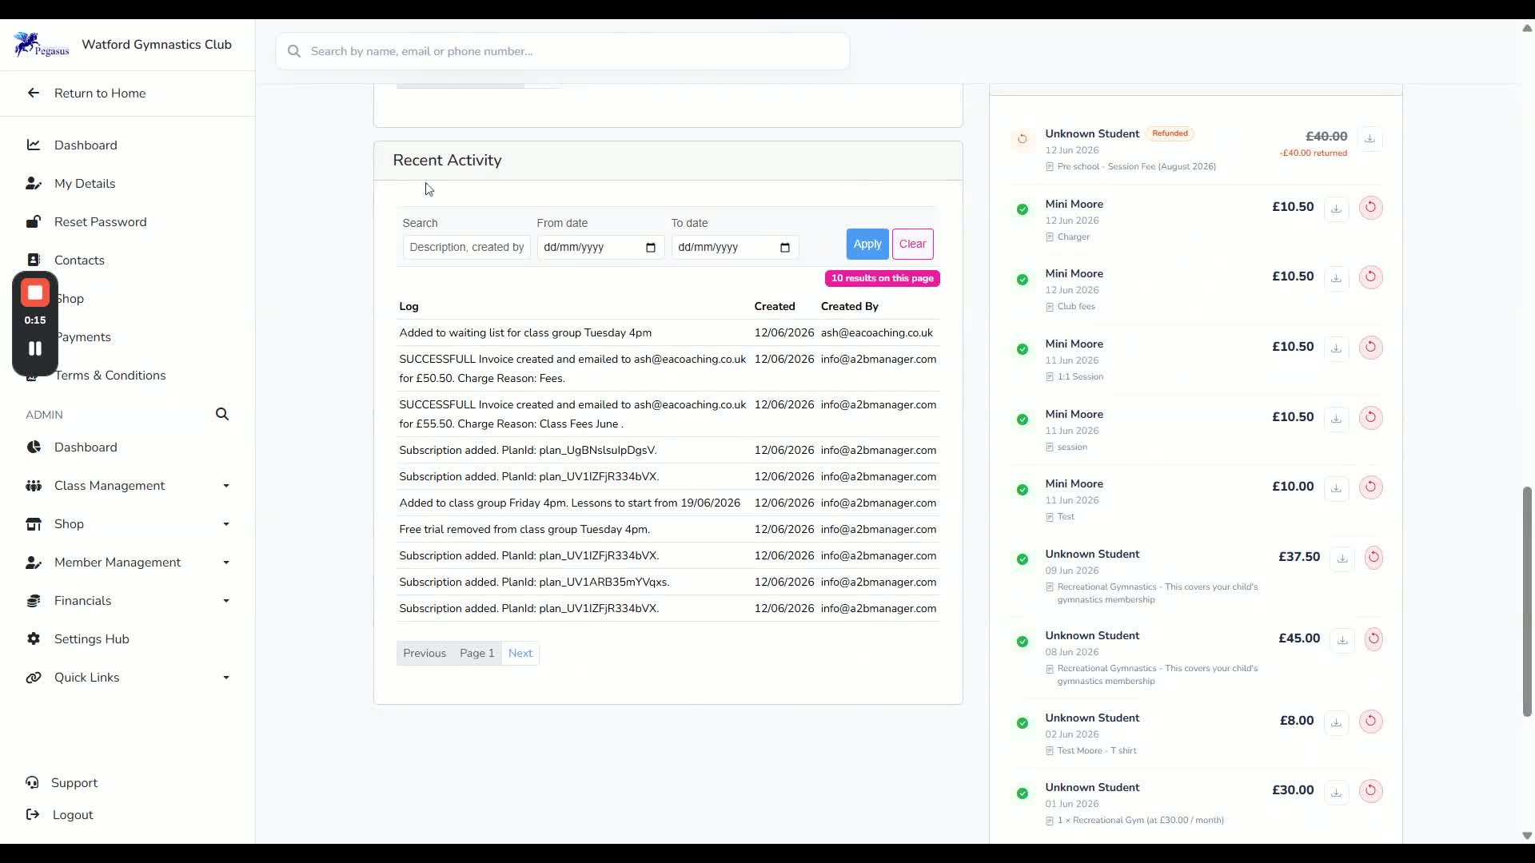Go to the Next activity page
Viewport: 1535px width, 863px height.
(520, 654)
